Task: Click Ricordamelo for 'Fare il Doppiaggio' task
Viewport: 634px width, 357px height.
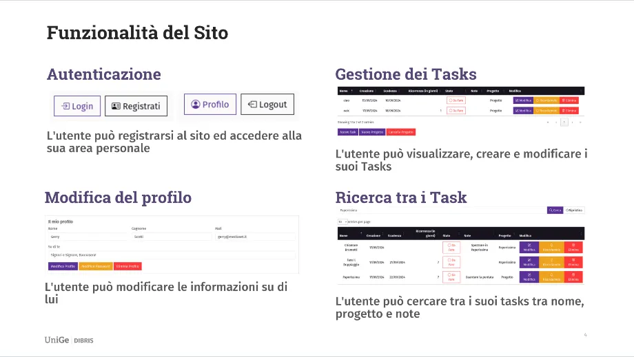Action: point(551,262)
